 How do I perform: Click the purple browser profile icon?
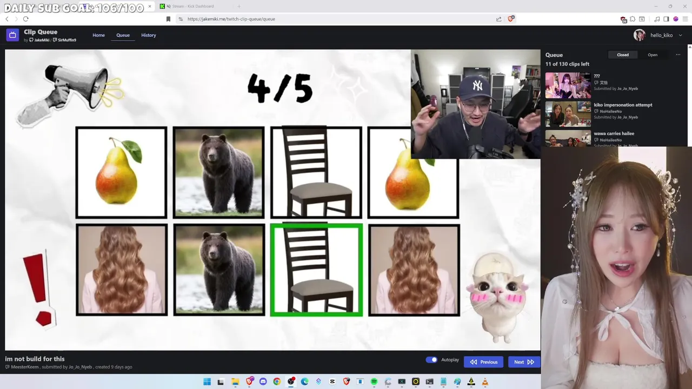pyautogui.click(x=675, y=19)
